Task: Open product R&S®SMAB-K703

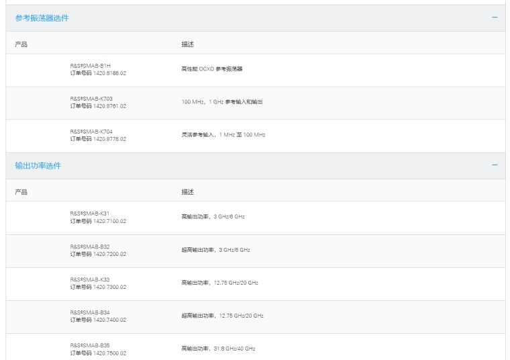Action: (91, 99)
